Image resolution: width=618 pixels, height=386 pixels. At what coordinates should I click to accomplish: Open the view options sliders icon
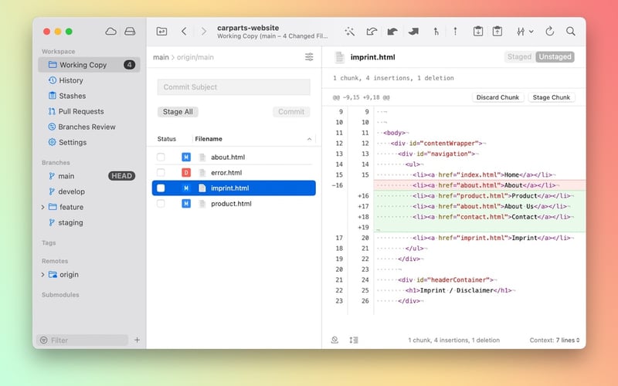click(x=309, y=57)
